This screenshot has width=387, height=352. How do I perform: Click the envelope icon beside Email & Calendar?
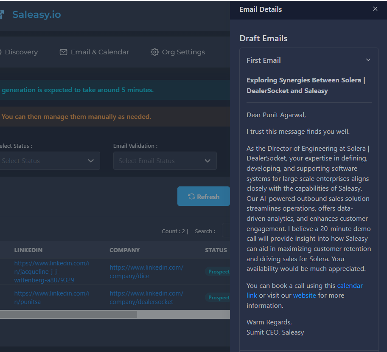pyautogui.click(x=63, y=52)
